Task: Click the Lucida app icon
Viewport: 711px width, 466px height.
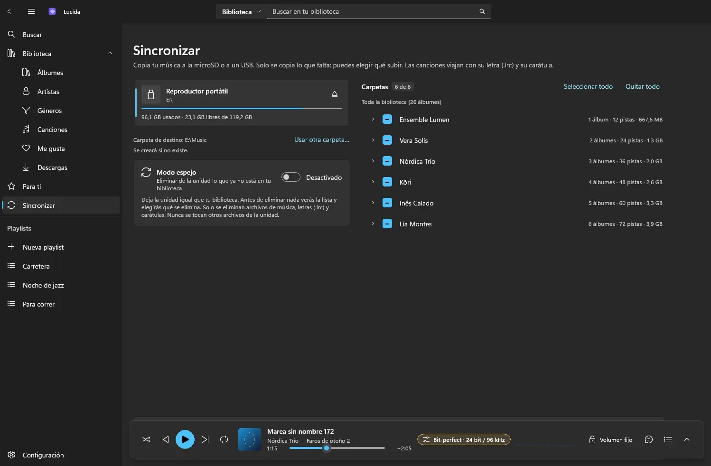Action: 52,11
